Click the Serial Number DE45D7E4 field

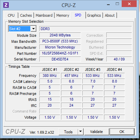tap(60, 59)
